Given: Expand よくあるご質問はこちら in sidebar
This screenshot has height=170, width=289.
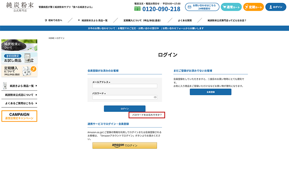Looking at the screenshot, I should [19, 103].
